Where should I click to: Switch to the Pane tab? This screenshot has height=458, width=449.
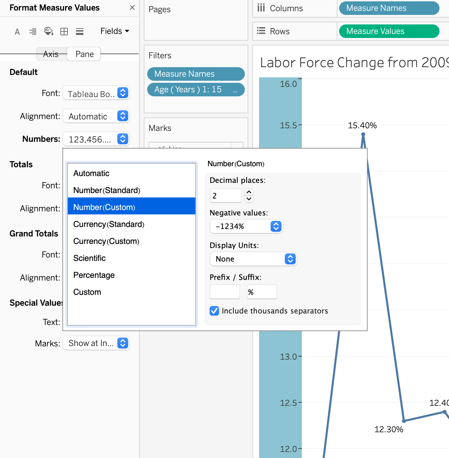click(84, 54)
